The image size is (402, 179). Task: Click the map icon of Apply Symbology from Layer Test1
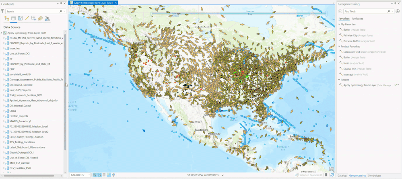(5, 33)
